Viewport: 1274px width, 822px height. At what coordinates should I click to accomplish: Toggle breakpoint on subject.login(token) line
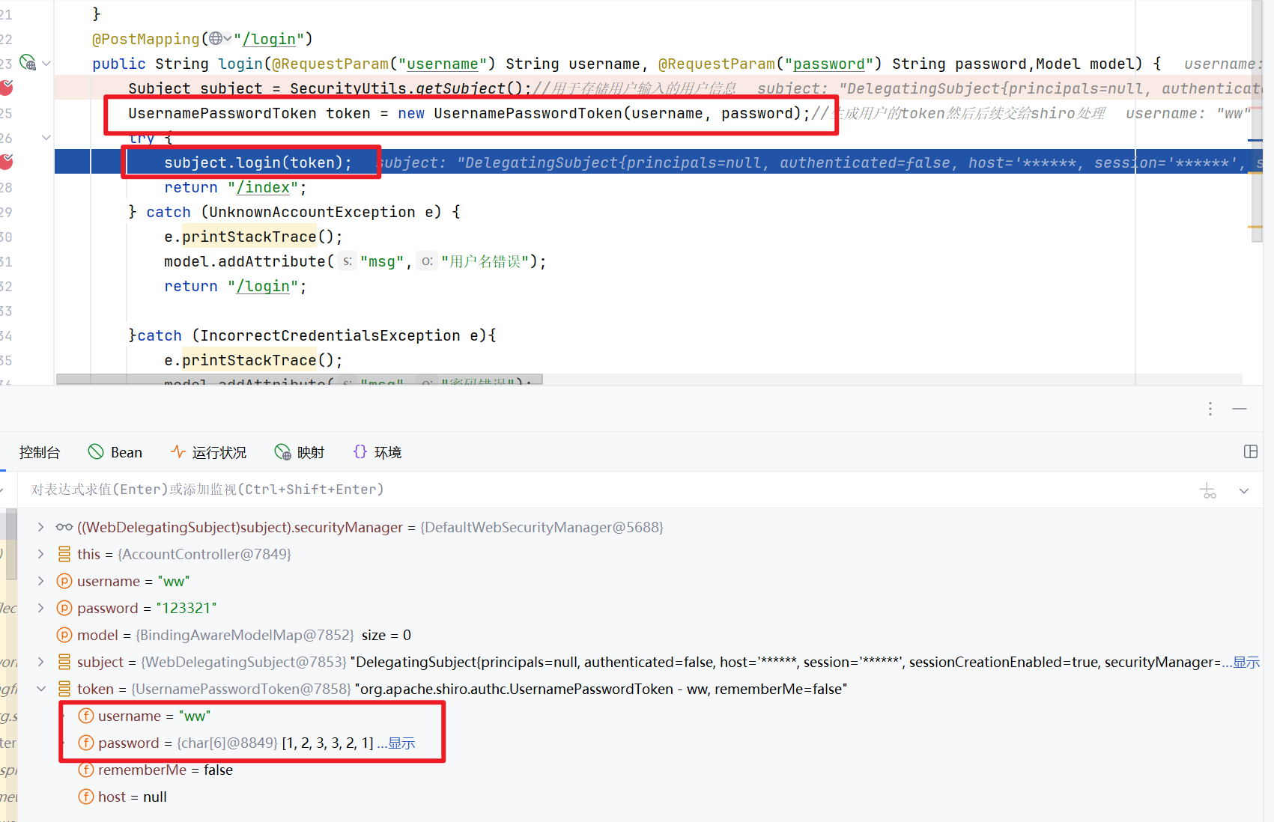point(6,162)
